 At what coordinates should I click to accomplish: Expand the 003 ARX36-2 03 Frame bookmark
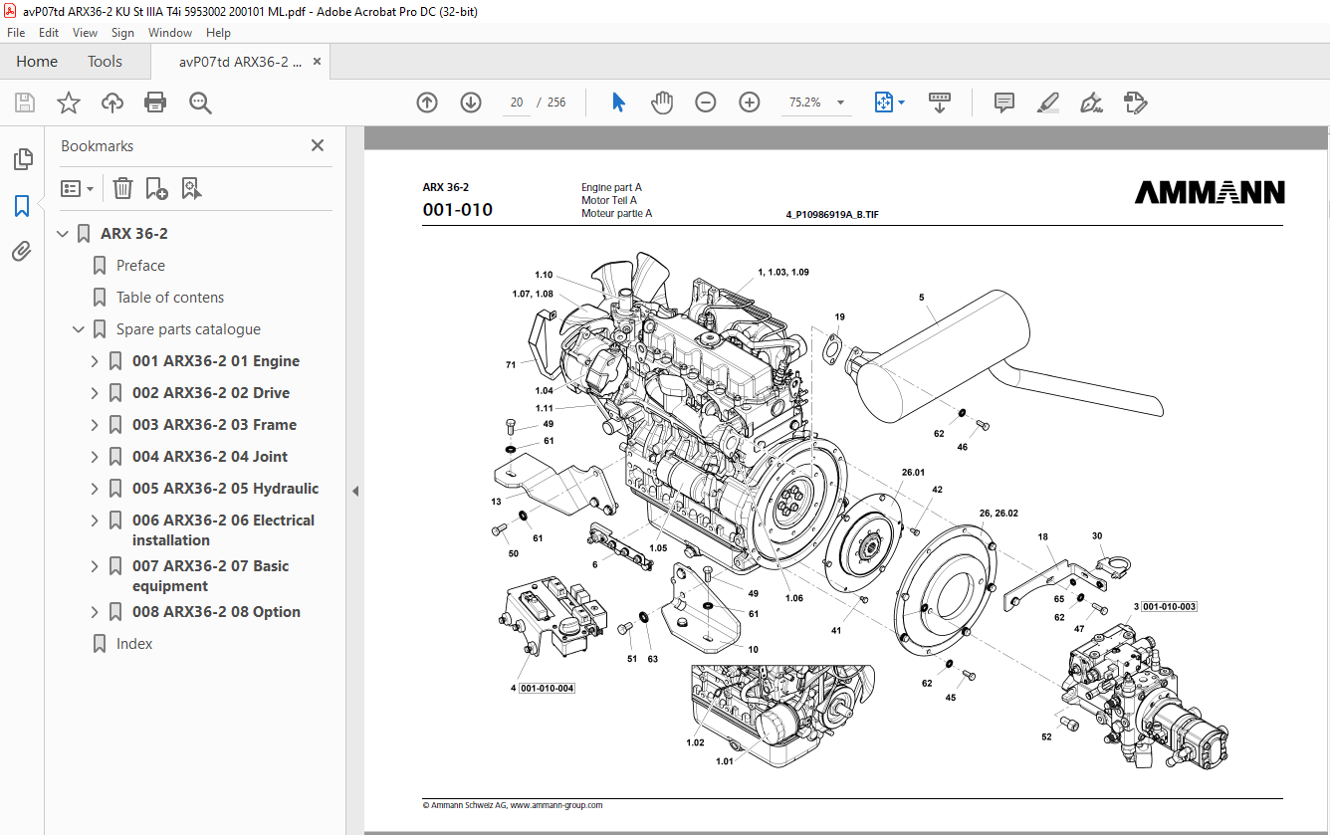click(95, 425)
